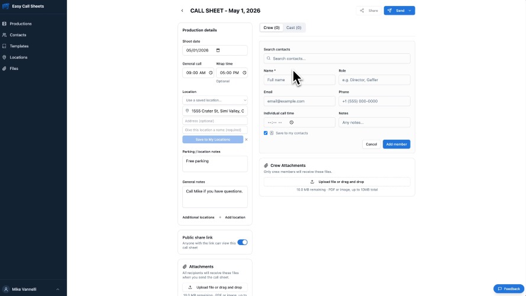Click the Share button
Viewport: 526px width, 296px height.
coord(369,11)
